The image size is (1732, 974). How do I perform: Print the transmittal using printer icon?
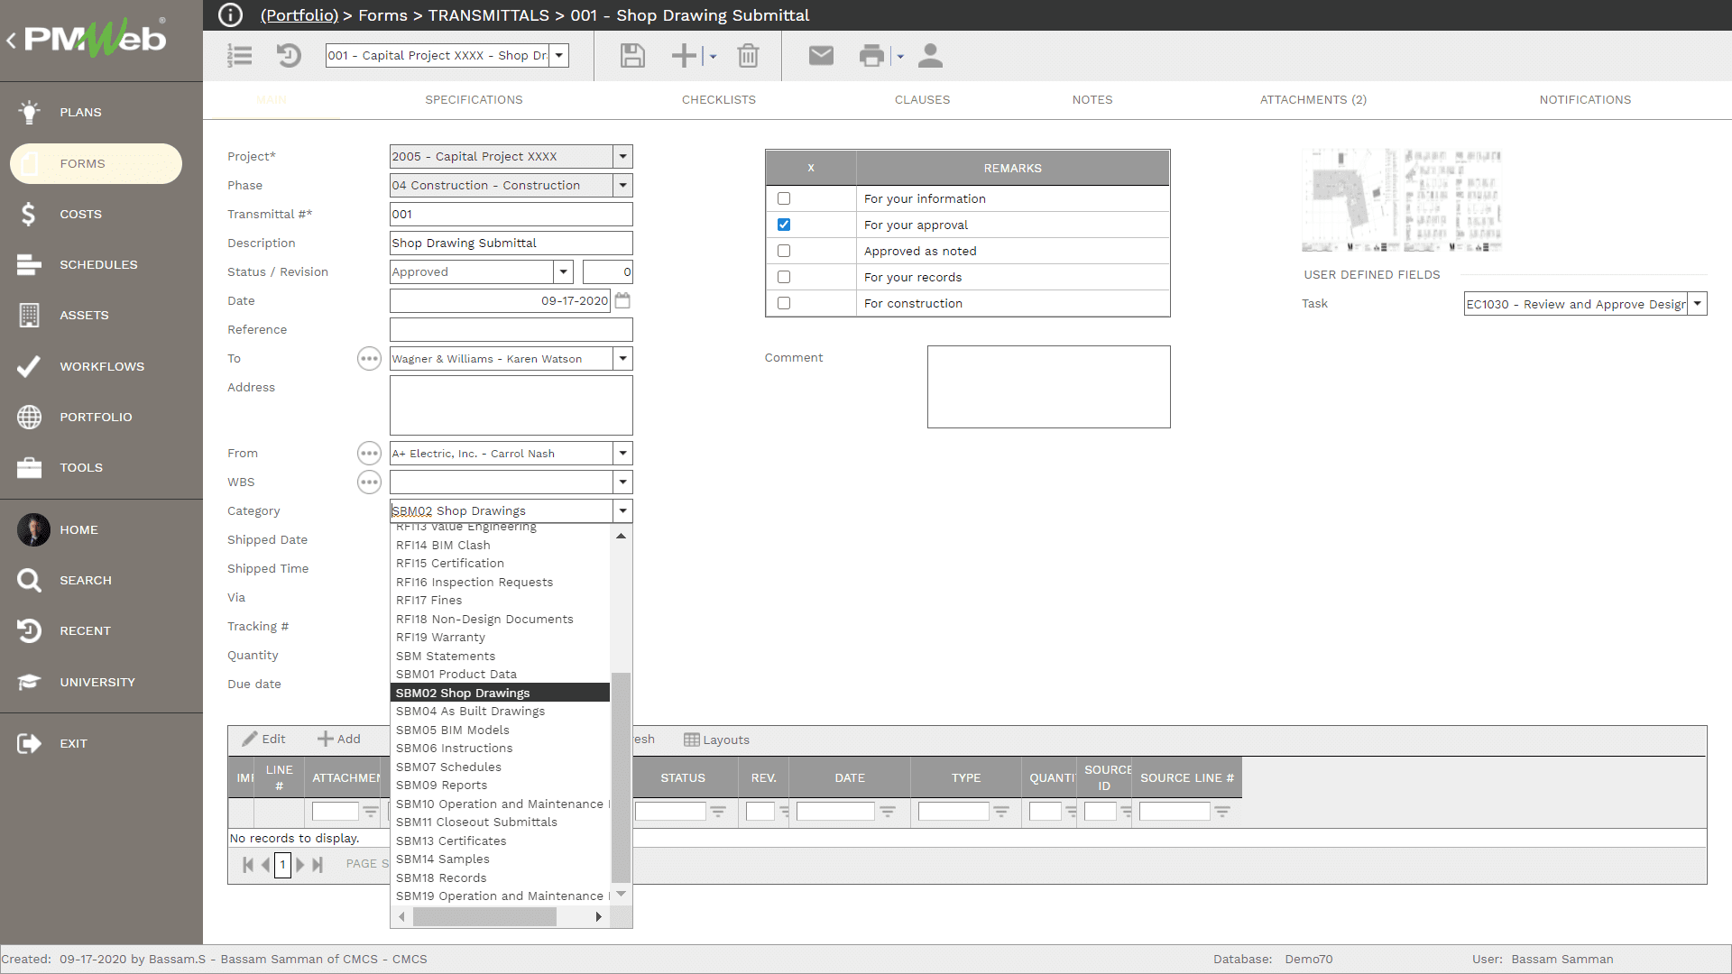(871, 55)
